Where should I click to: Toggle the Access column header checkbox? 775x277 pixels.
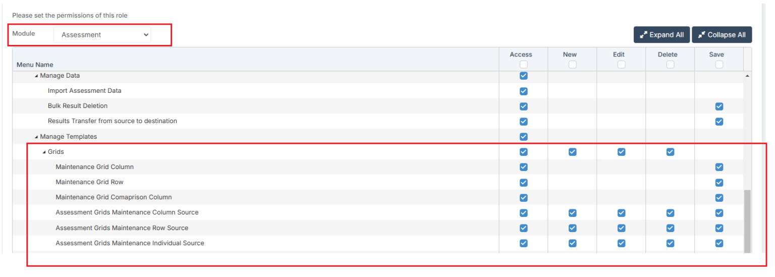point(523,65)
